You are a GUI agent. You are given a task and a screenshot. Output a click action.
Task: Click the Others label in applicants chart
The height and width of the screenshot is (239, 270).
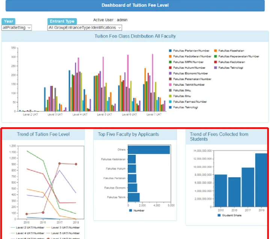point(121,150)
